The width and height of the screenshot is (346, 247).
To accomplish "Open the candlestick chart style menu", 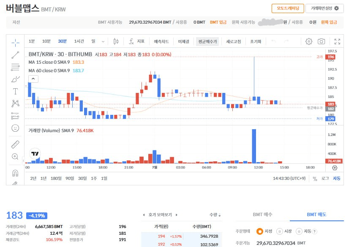I will tap(116, 41).
